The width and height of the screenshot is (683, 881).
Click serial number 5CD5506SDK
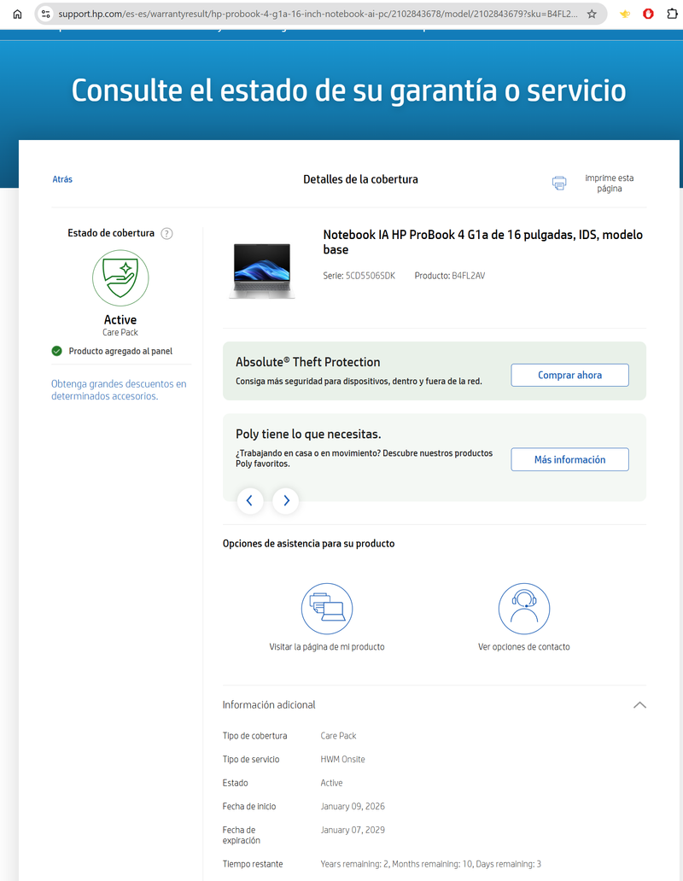click(371, 276)
